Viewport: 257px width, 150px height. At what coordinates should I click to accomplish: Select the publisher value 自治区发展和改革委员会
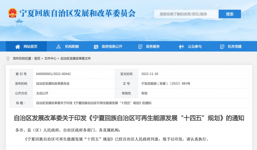[53, 84]
